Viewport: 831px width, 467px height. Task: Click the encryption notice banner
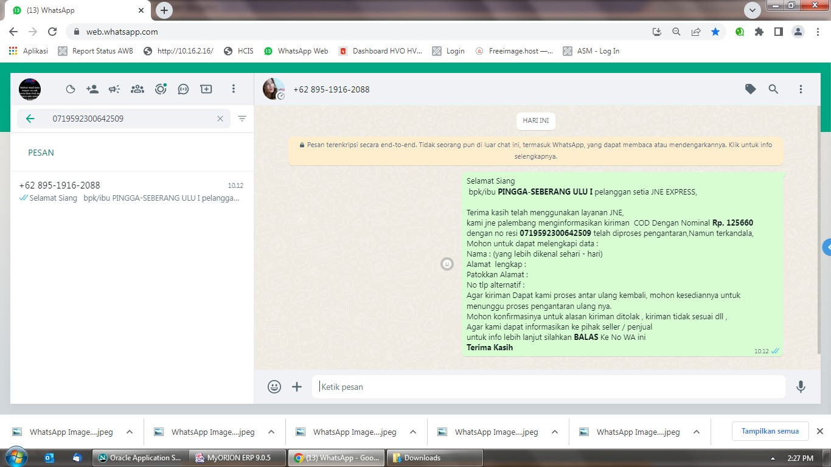click(x=536, y=150)
